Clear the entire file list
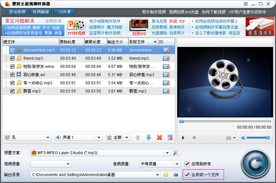This screenshot has height=183, width=276. 170,137
